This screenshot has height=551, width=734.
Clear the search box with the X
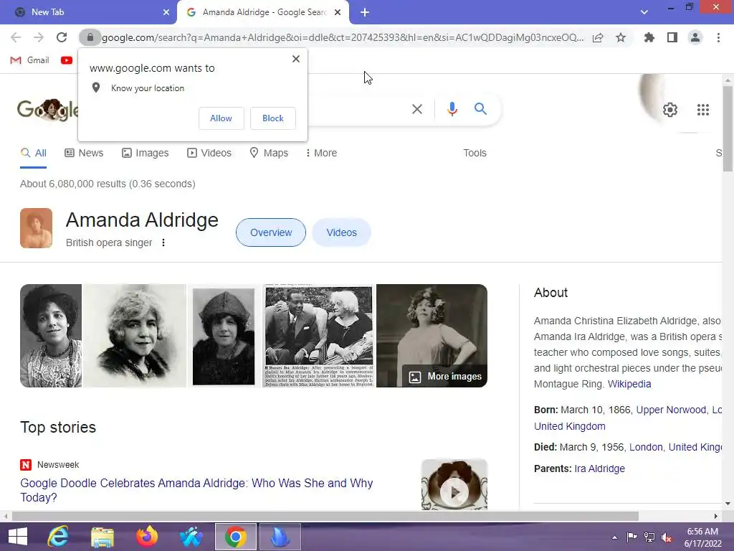[x=417, y=109]
